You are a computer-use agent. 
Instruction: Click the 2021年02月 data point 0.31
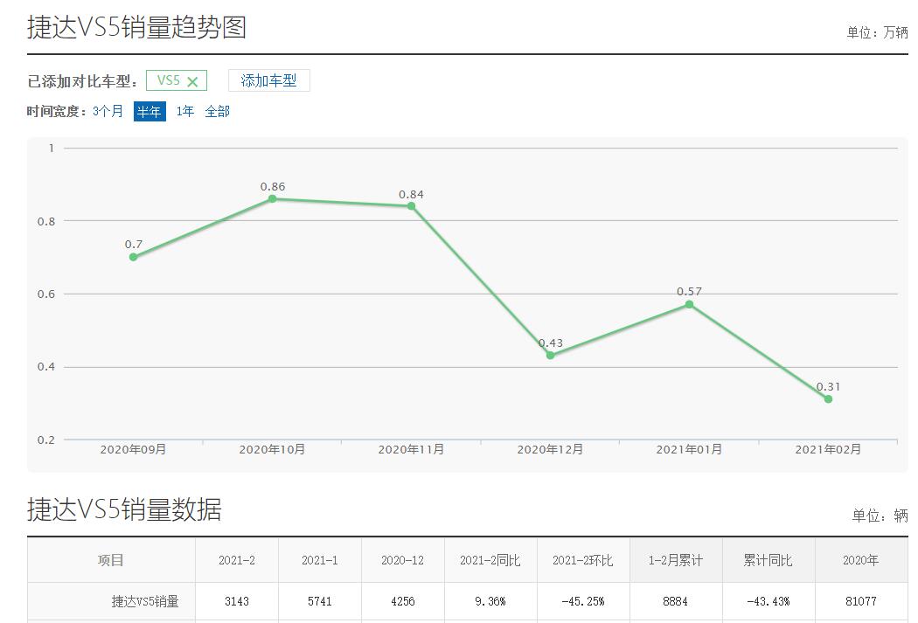click(x=828, y=398)
